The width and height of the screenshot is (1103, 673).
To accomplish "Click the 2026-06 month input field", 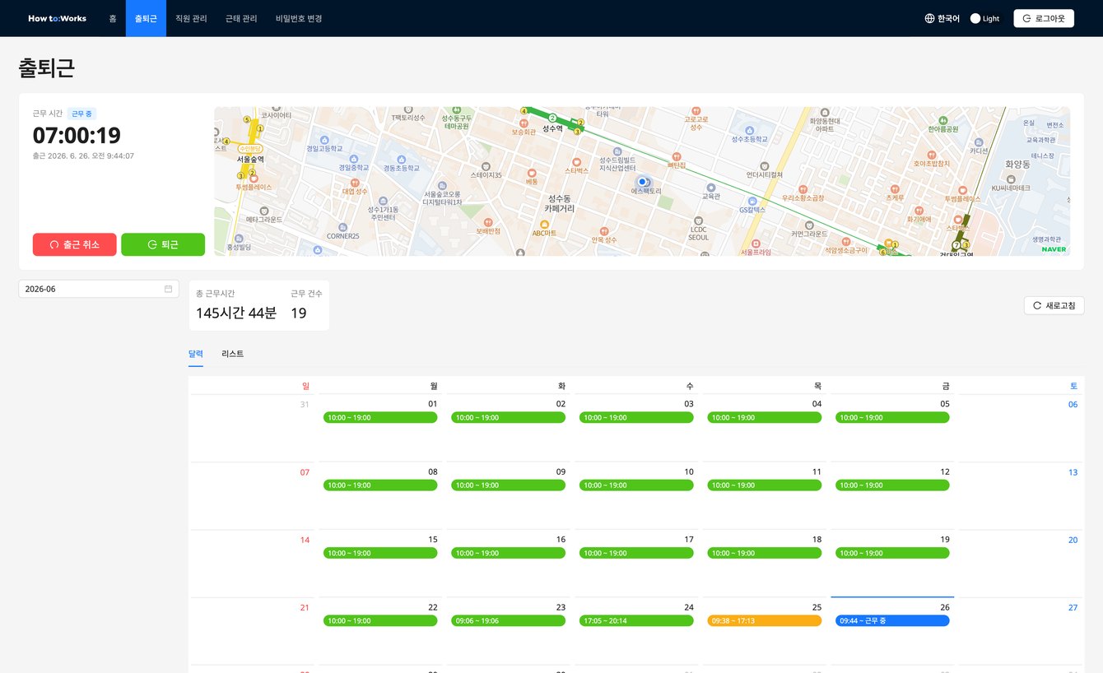I will tap(99, 289).
